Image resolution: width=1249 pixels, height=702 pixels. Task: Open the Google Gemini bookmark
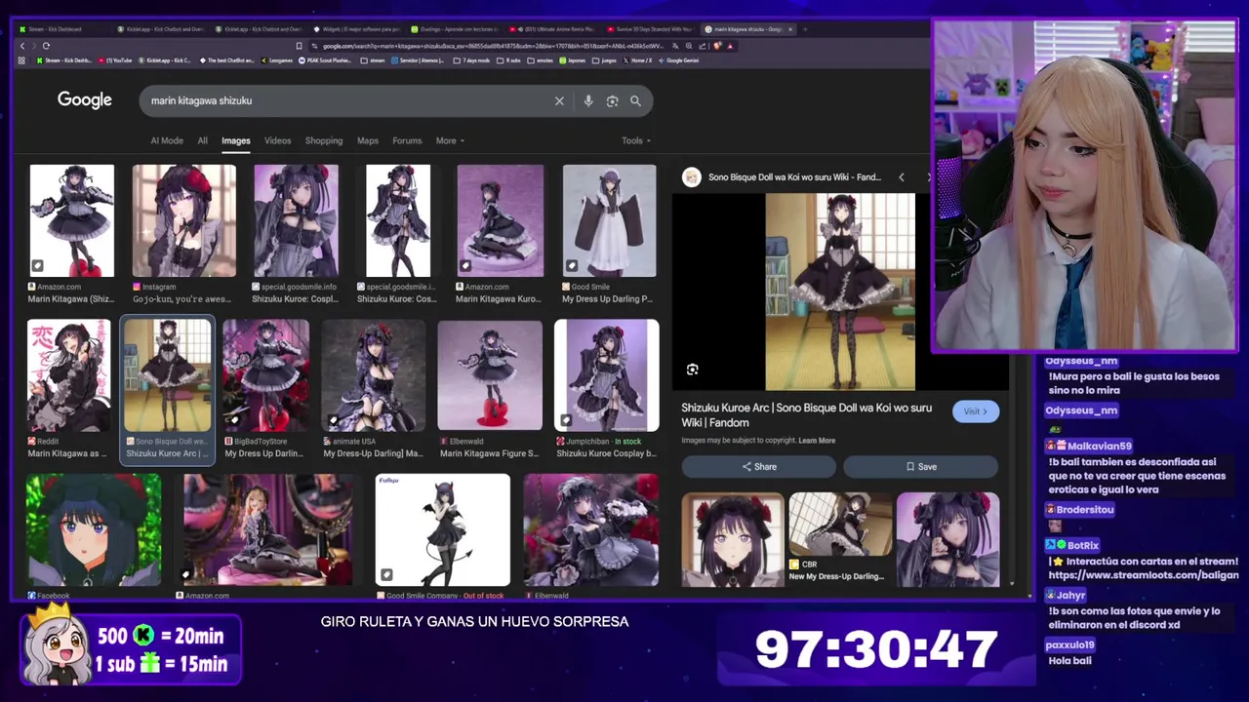point(679,60)
